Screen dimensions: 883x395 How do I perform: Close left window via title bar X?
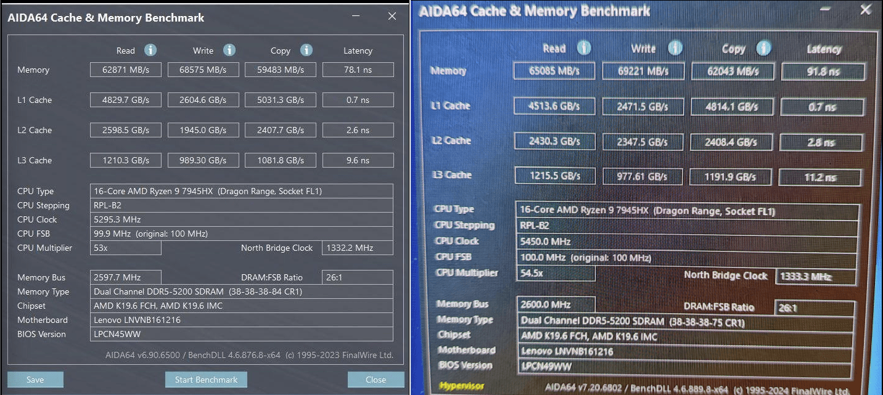392,17
